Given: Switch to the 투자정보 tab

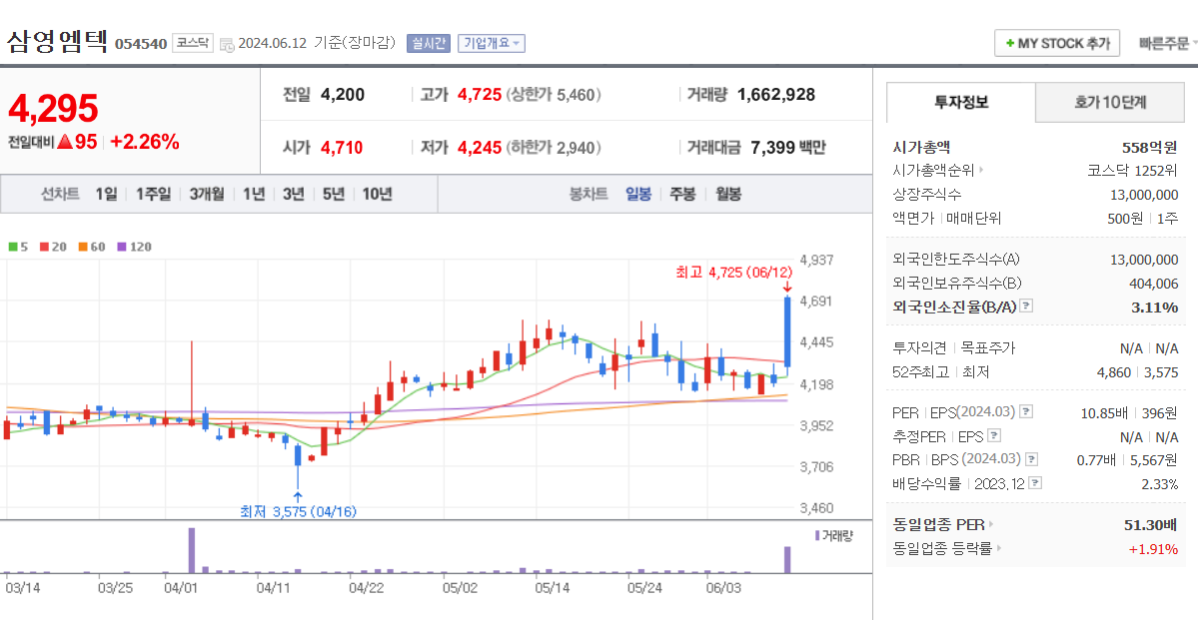Looking at the screenshot, I should point(961,102).
